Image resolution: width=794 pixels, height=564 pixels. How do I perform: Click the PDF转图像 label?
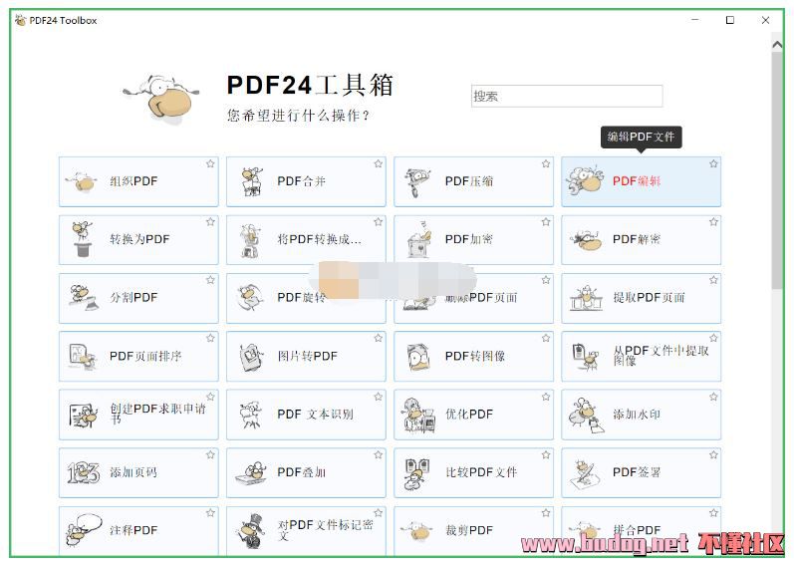475,356
